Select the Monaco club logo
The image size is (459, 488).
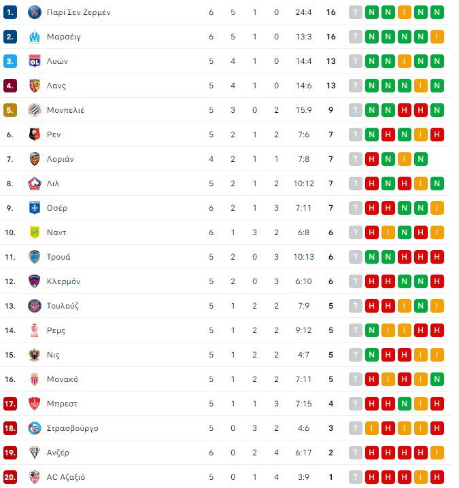tap(35, 379)
